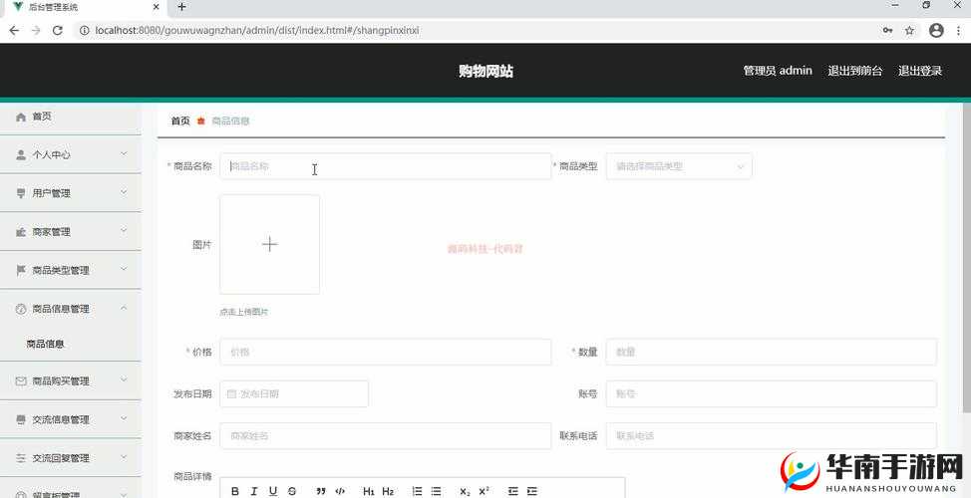Reload the page with refresh icon

58,30
